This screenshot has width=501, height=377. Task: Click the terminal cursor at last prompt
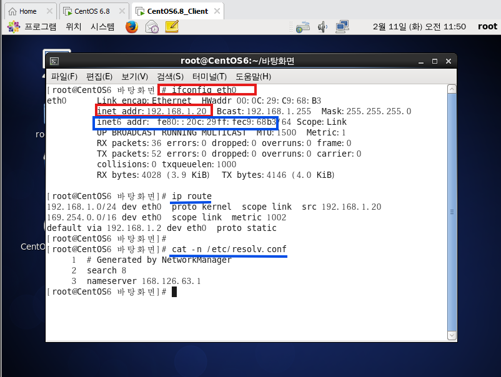coord(174,291)
